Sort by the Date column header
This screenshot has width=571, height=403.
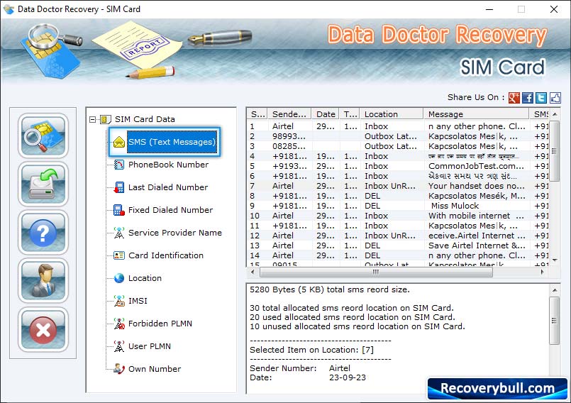pyautogui.click(x=325, y=114)
